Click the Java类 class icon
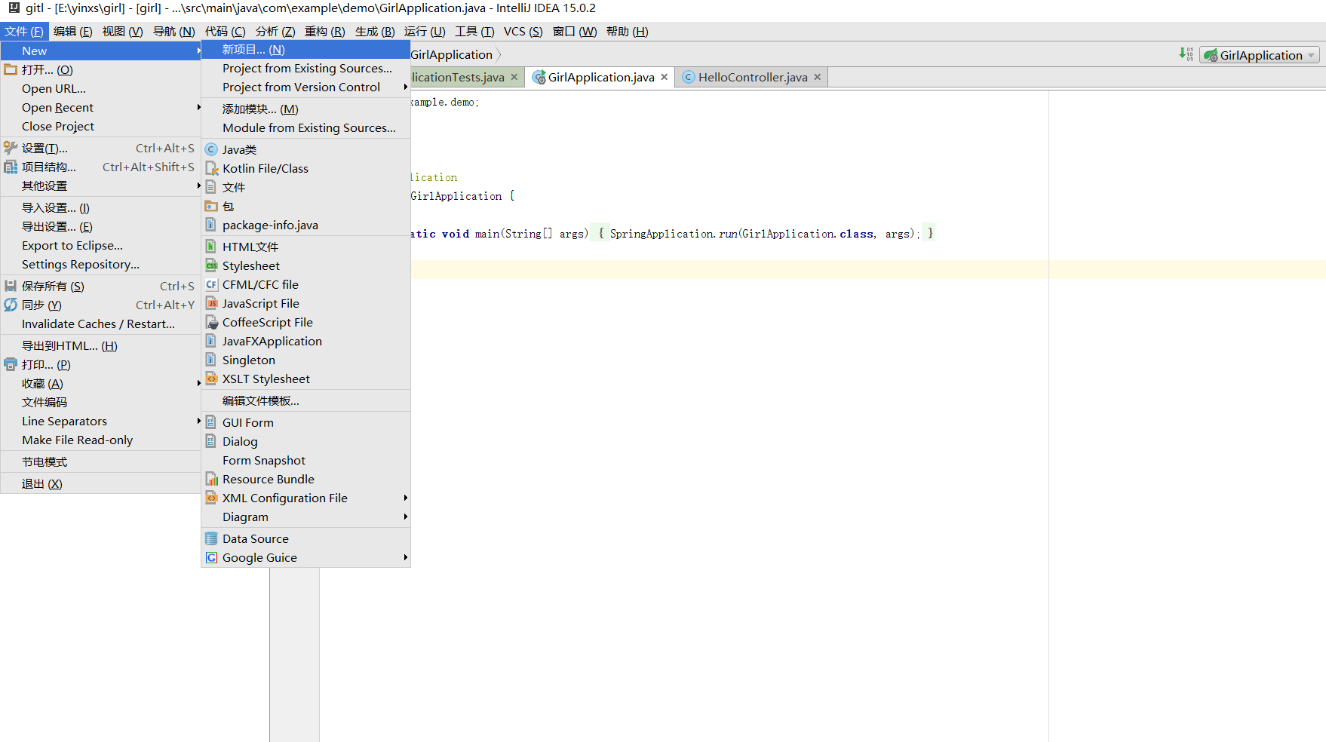The image size is (1326, 742). [x=211, y=149]
